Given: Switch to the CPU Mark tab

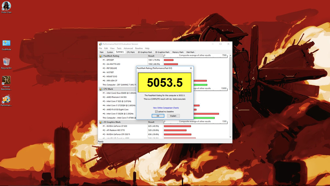Looking at the screenshot, I should point(131,52).
